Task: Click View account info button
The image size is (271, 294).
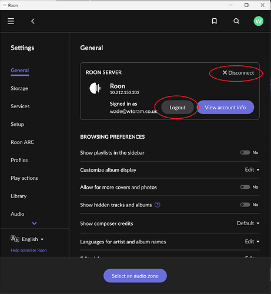Action: pos(225,108)
